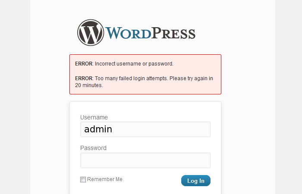Click the bold ERROR label on the first line
Image resolution: width=302 pixels, height=194 pixels.
(x=84, y=64)
